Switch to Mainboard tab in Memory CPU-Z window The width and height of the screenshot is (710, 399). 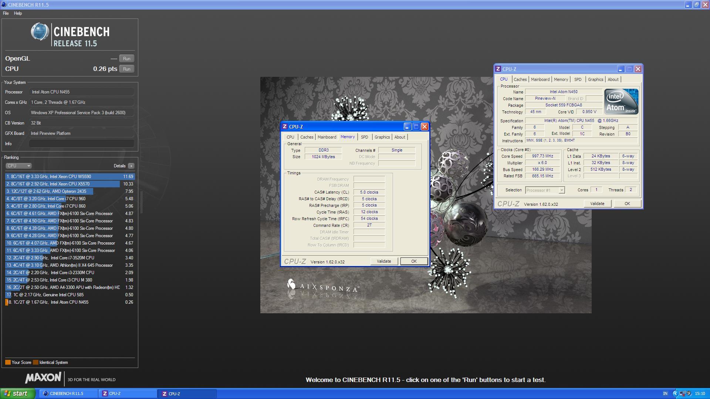[x=327, y=137]
